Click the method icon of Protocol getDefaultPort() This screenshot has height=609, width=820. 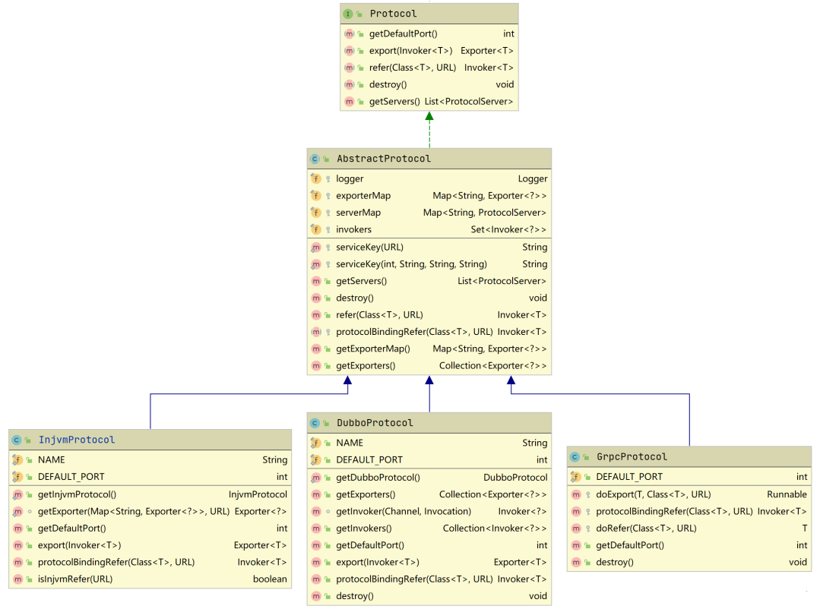(x=350, y=34)
